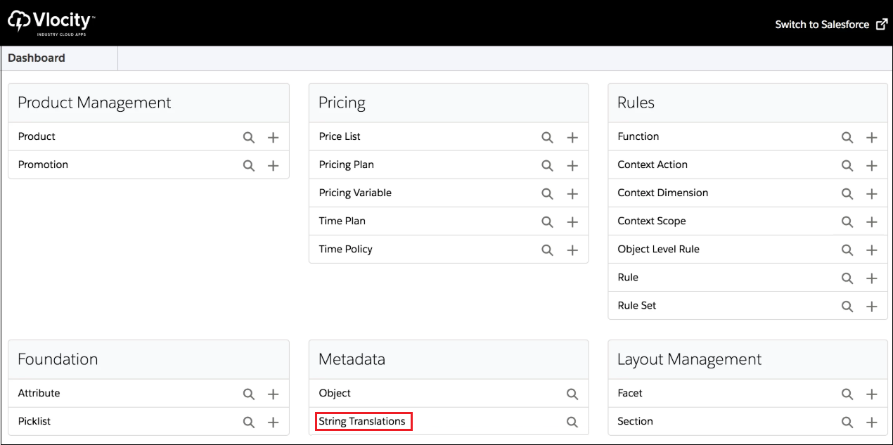
Task: Select Context Action label
Action: (653, 165)
